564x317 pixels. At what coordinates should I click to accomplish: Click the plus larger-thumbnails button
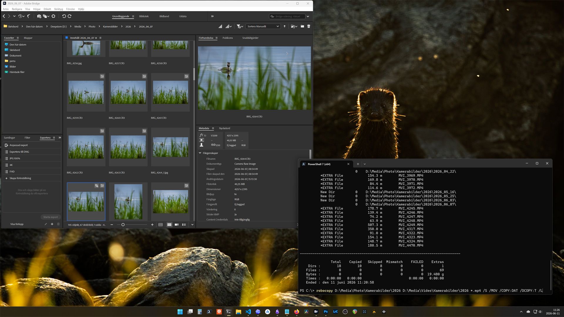click(x=152, y=225)
